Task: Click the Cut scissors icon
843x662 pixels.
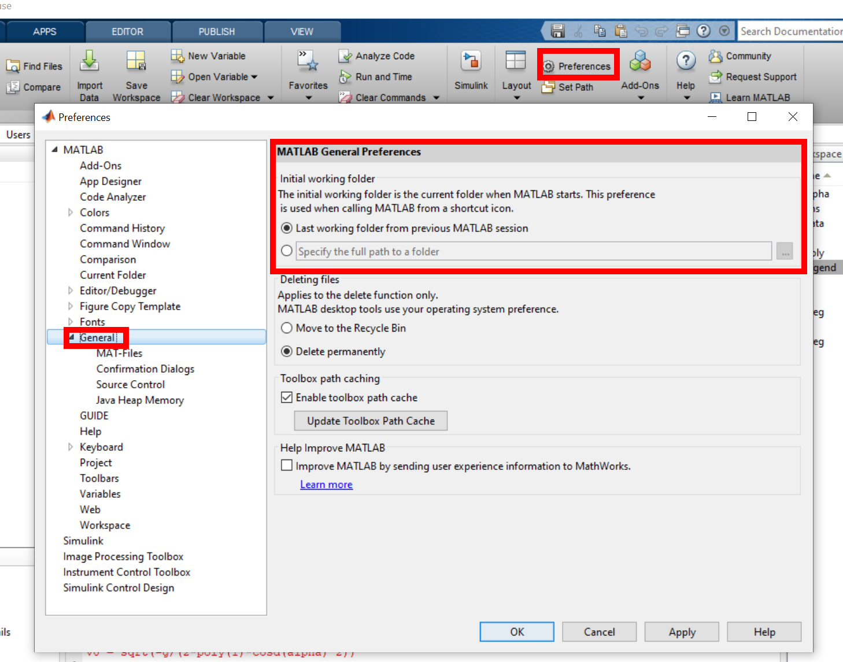Action: (578, 31)
